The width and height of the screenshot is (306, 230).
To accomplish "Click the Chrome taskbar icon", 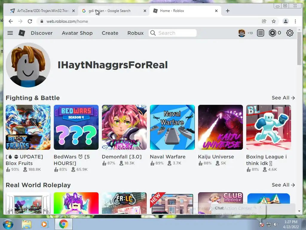I will click(x=63, y=224).
